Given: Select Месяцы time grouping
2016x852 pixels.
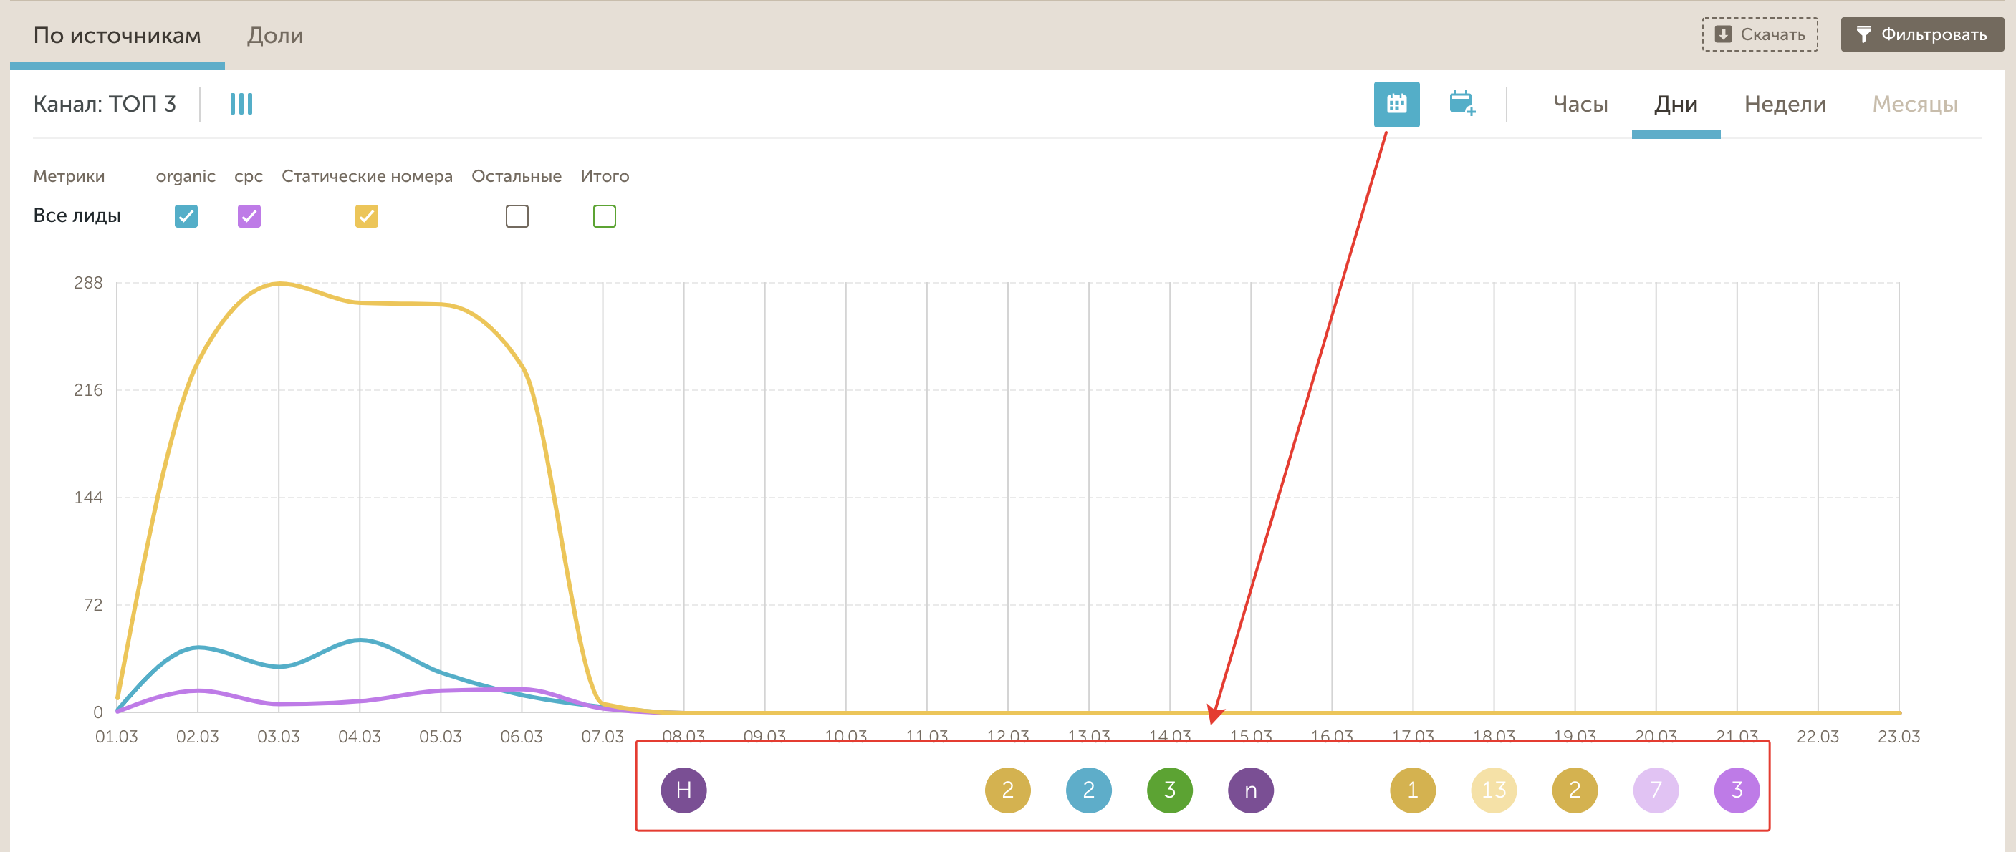Looking at the screenshot, I should [1914, 104].
